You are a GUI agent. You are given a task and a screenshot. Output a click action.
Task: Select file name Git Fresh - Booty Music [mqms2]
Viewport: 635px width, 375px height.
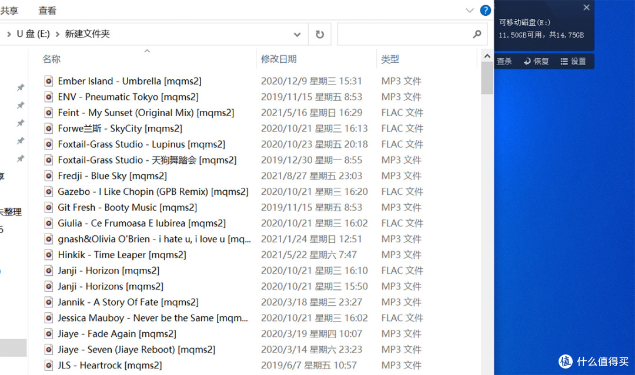click(x=127, y=207)
